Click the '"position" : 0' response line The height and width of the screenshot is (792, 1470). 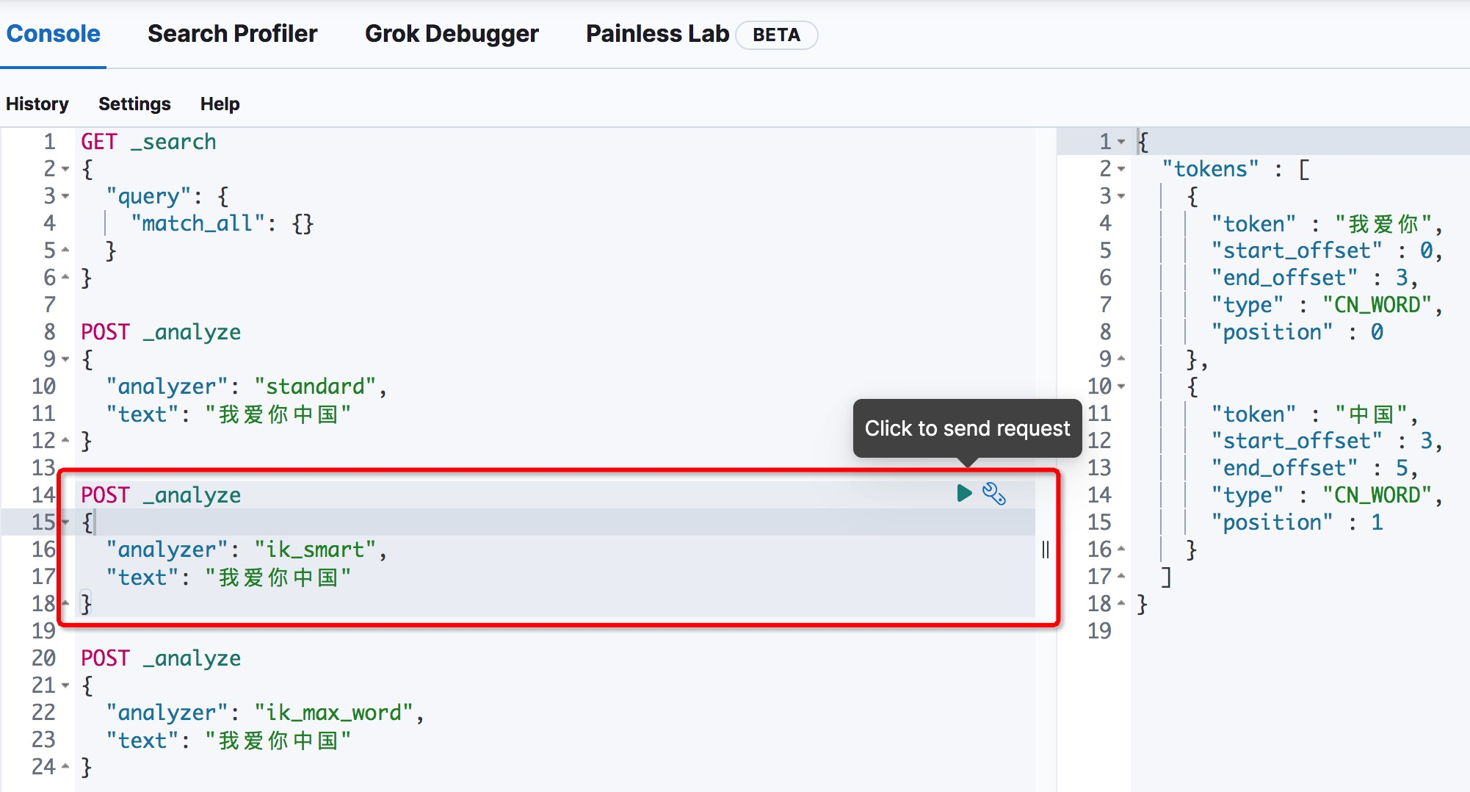click(1297, 332)
